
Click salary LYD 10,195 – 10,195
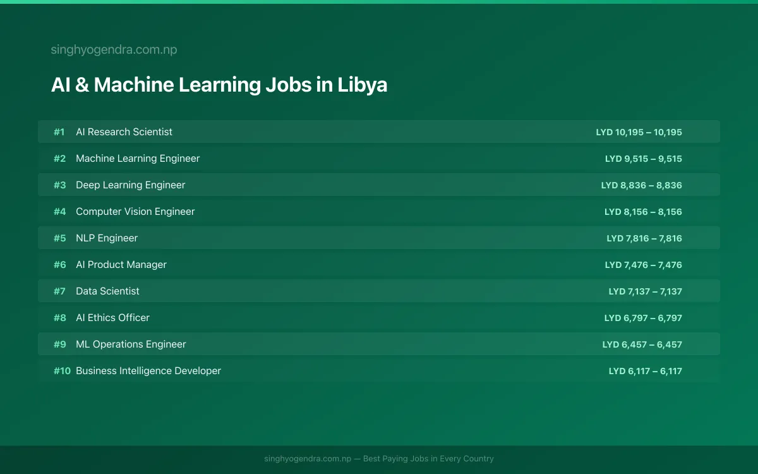[639, 132]
